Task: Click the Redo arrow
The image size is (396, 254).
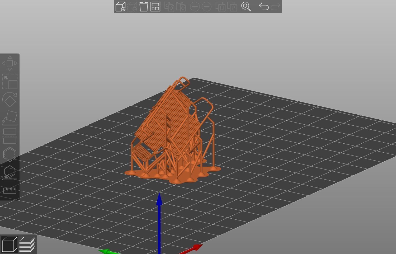Action: 275,7
